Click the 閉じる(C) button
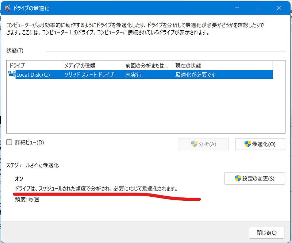This screenshot has width=292, height=243. pos(266,232)
